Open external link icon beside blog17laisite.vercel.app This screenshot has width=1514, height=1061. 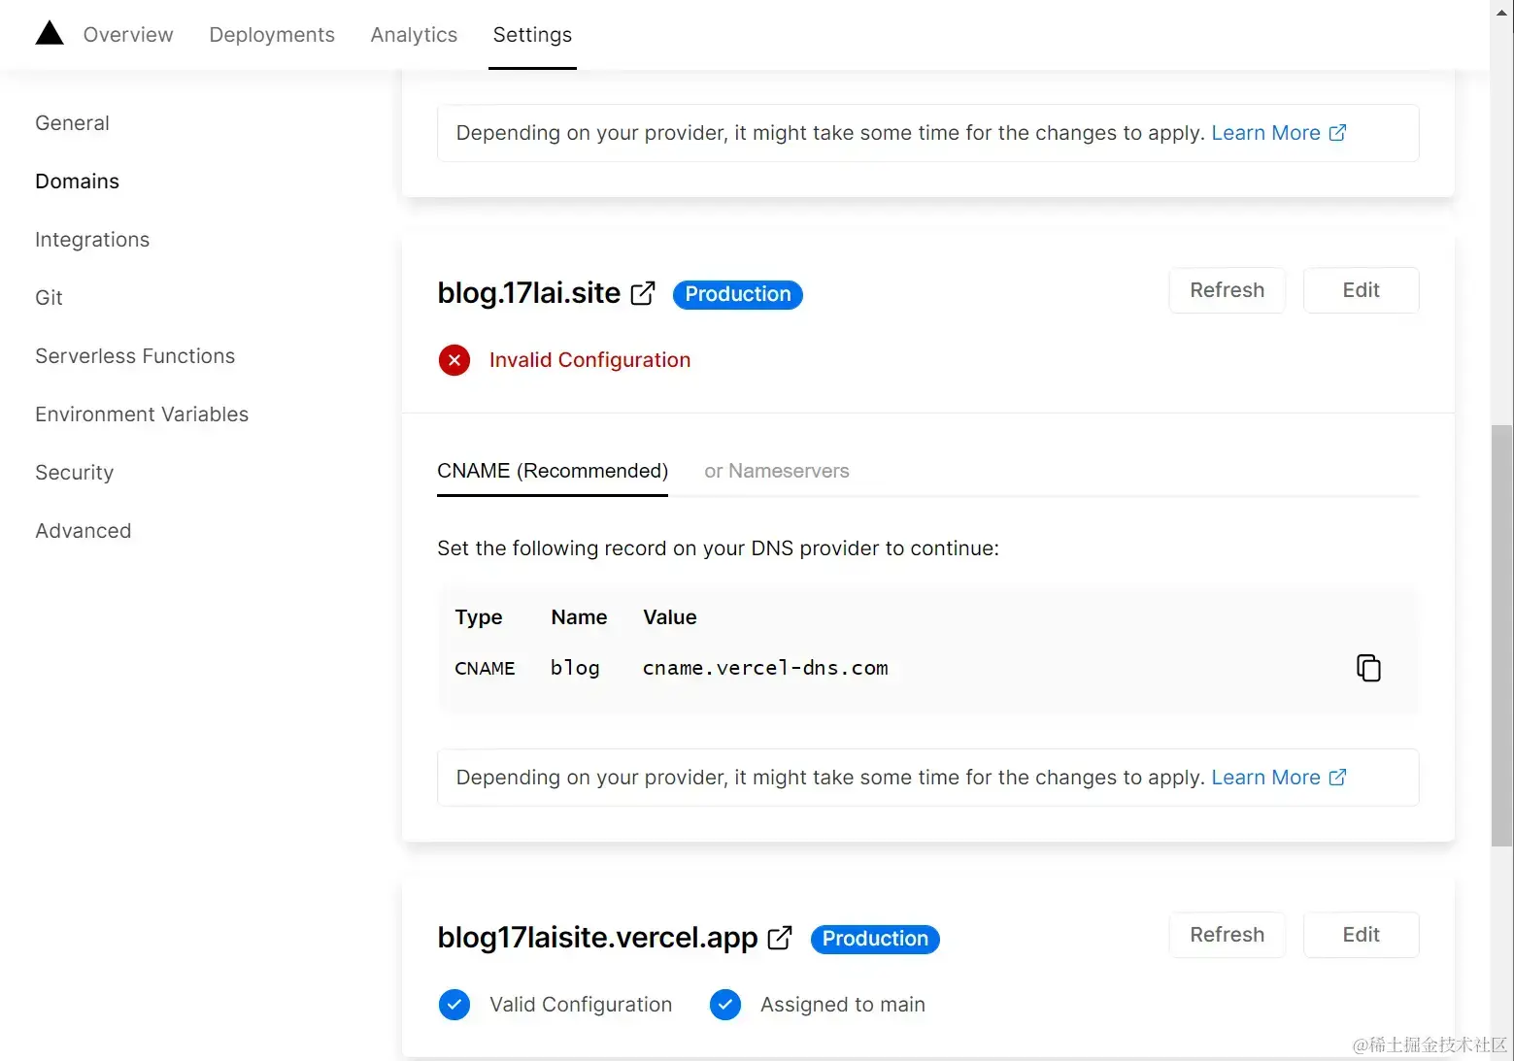[x=780, y=938]
